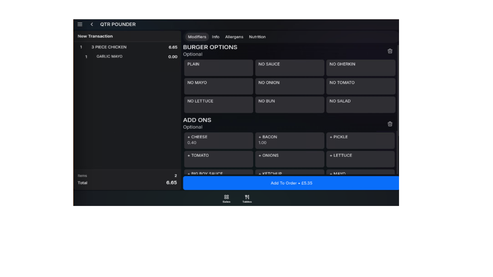The width and height of the screenshot is (493, 277).
Task: Open the Nutrition tab
Action: coord(257,37)
